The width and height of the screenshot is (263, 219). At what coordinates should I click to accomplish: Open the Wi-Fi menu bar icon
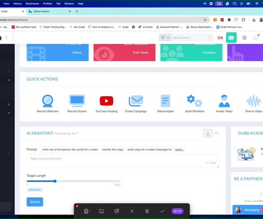[x=257, y=3]
